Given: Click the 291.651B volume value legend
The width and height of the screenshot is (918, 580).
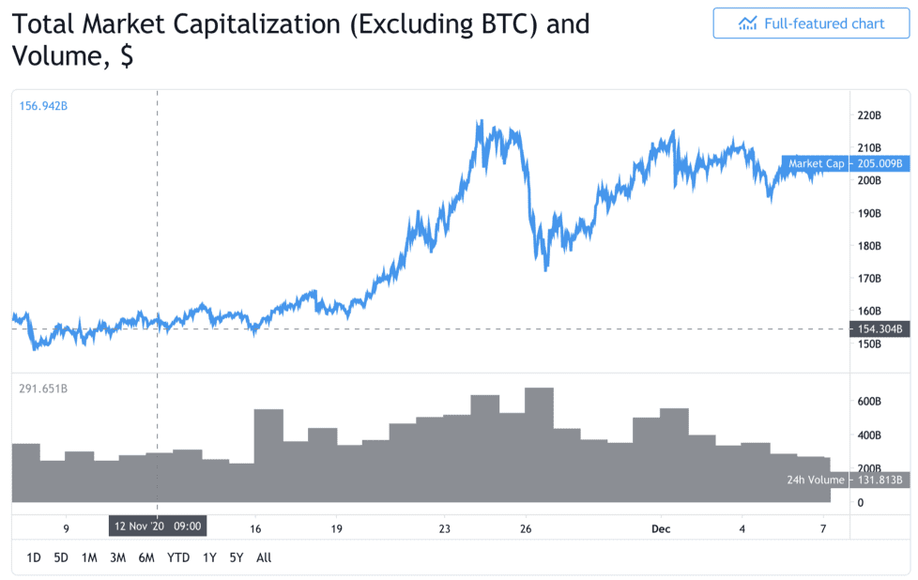Looking at the screenshot, I should (x=43, y=389).
